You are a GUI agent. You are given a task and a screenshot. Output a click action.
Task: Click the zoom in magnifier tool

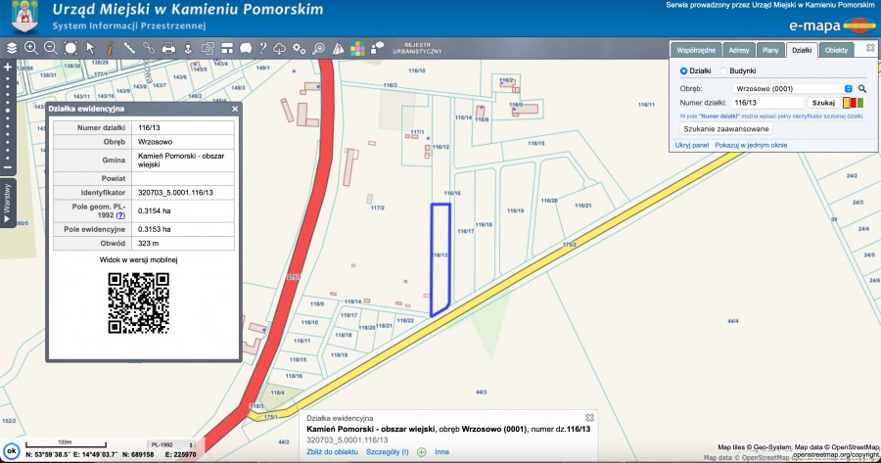(x=30, y=47)
